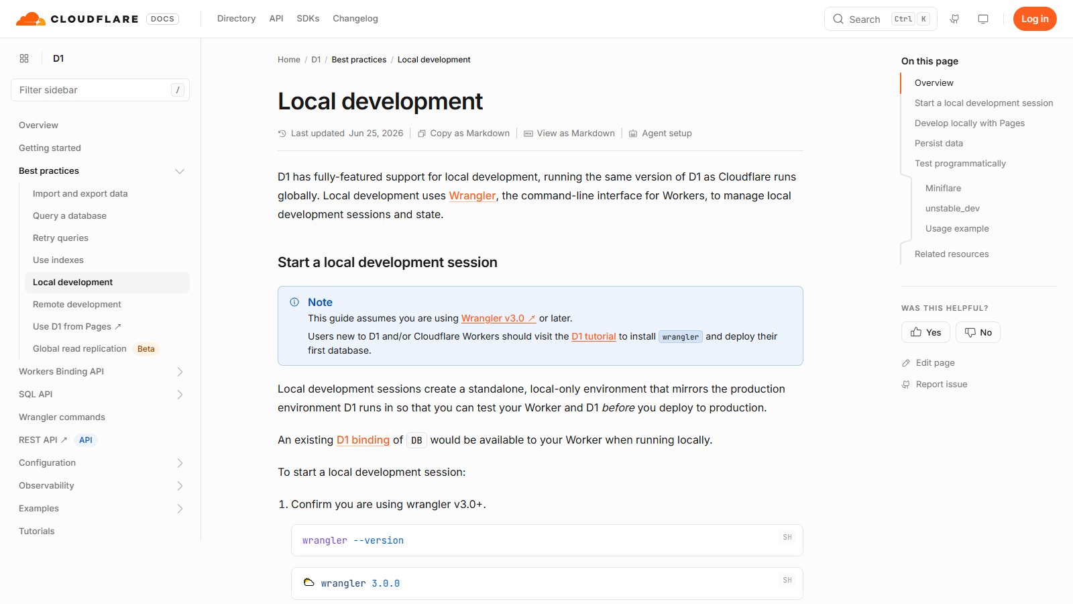1073x604 pixels.
Task: Toggle theme with the monitor icon
Action: point(983,19)
